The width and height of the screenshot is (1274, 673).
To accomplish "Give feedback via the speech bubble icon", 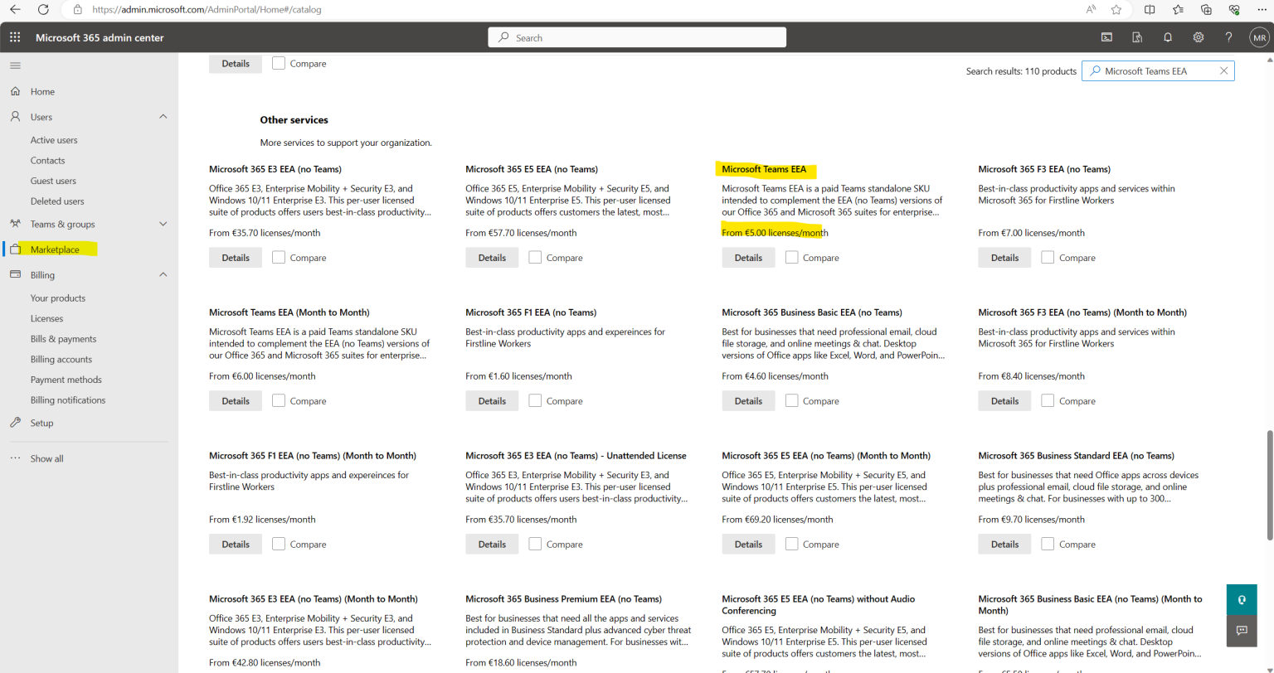I will coord(1241,630).
